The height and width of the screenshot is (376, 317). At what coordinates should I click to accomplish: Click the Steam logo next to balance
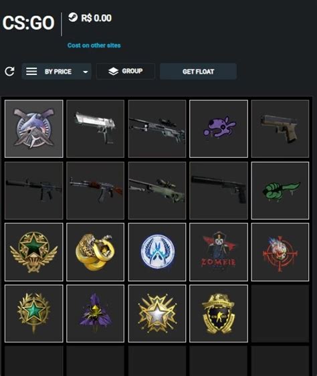[x=73, y=17]
